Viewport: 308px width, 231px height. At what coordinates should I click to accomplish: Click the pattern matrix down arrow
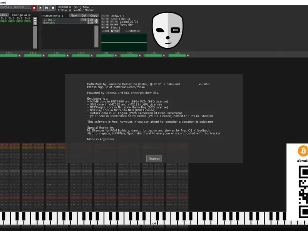pos(35,21)
